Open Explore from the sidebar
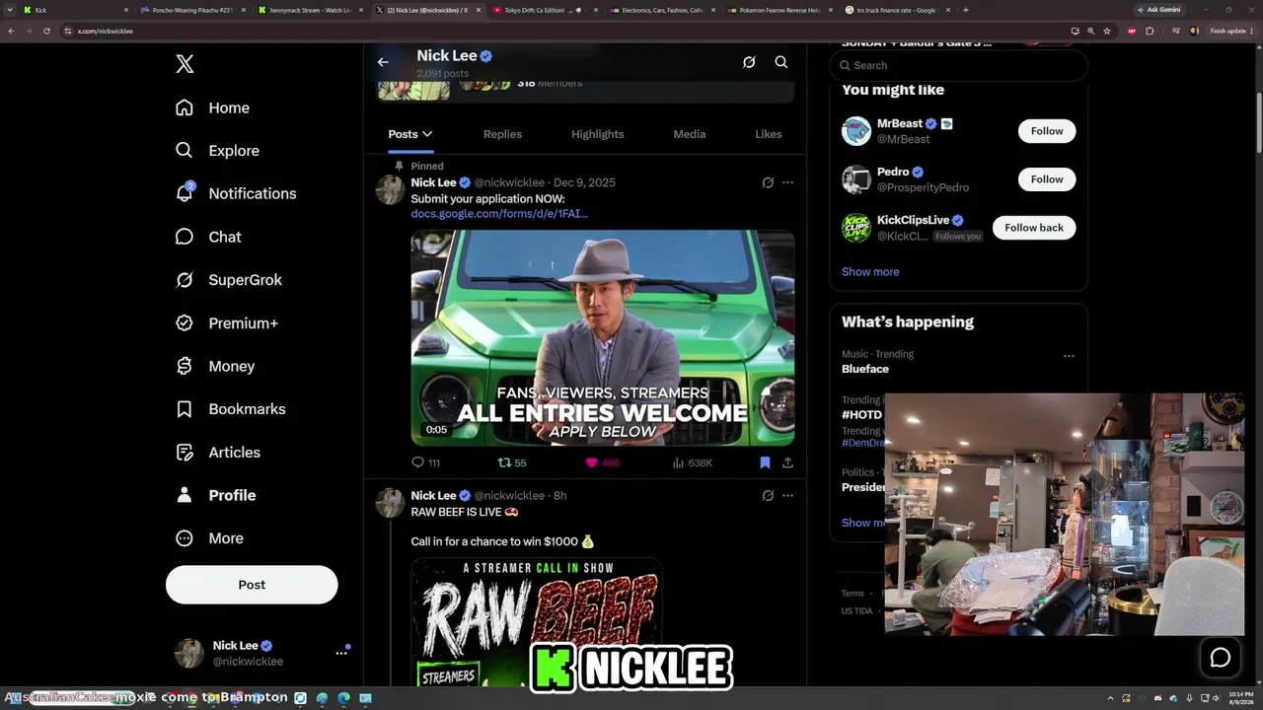1263x710 pixels. click(217, 151)
